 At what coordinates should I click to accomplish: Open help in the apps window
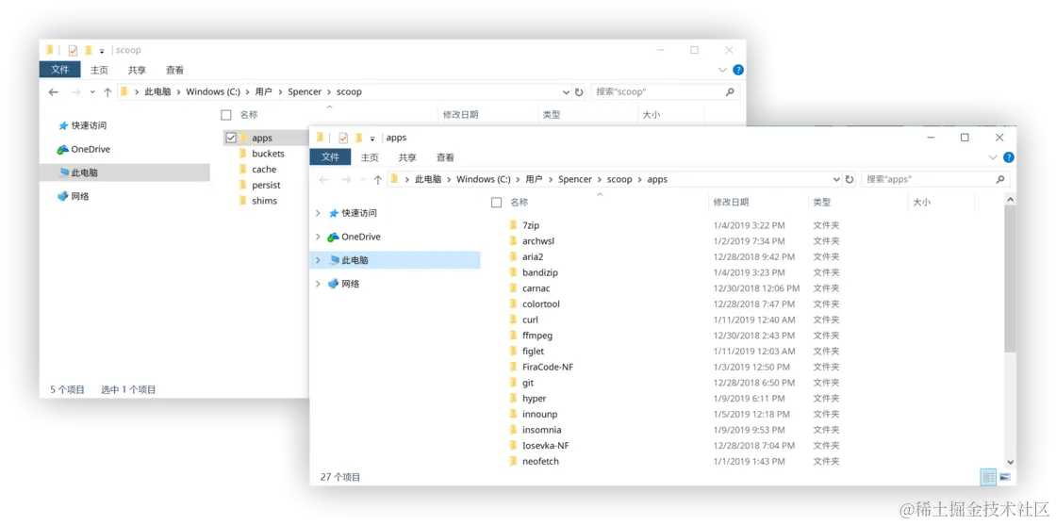(1008, 157)
